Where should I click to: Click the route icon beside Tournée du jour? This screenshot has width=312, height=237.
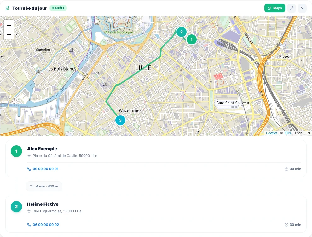[x=8, y=8]
